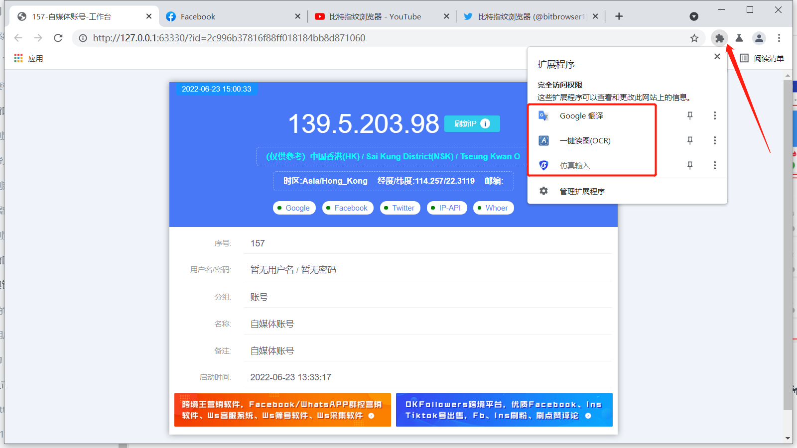Reload the page using the refresh icon

58,38
